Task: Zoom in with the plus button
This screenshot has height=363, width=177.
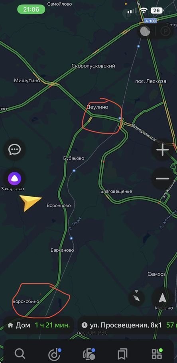Action: point(162,150)
